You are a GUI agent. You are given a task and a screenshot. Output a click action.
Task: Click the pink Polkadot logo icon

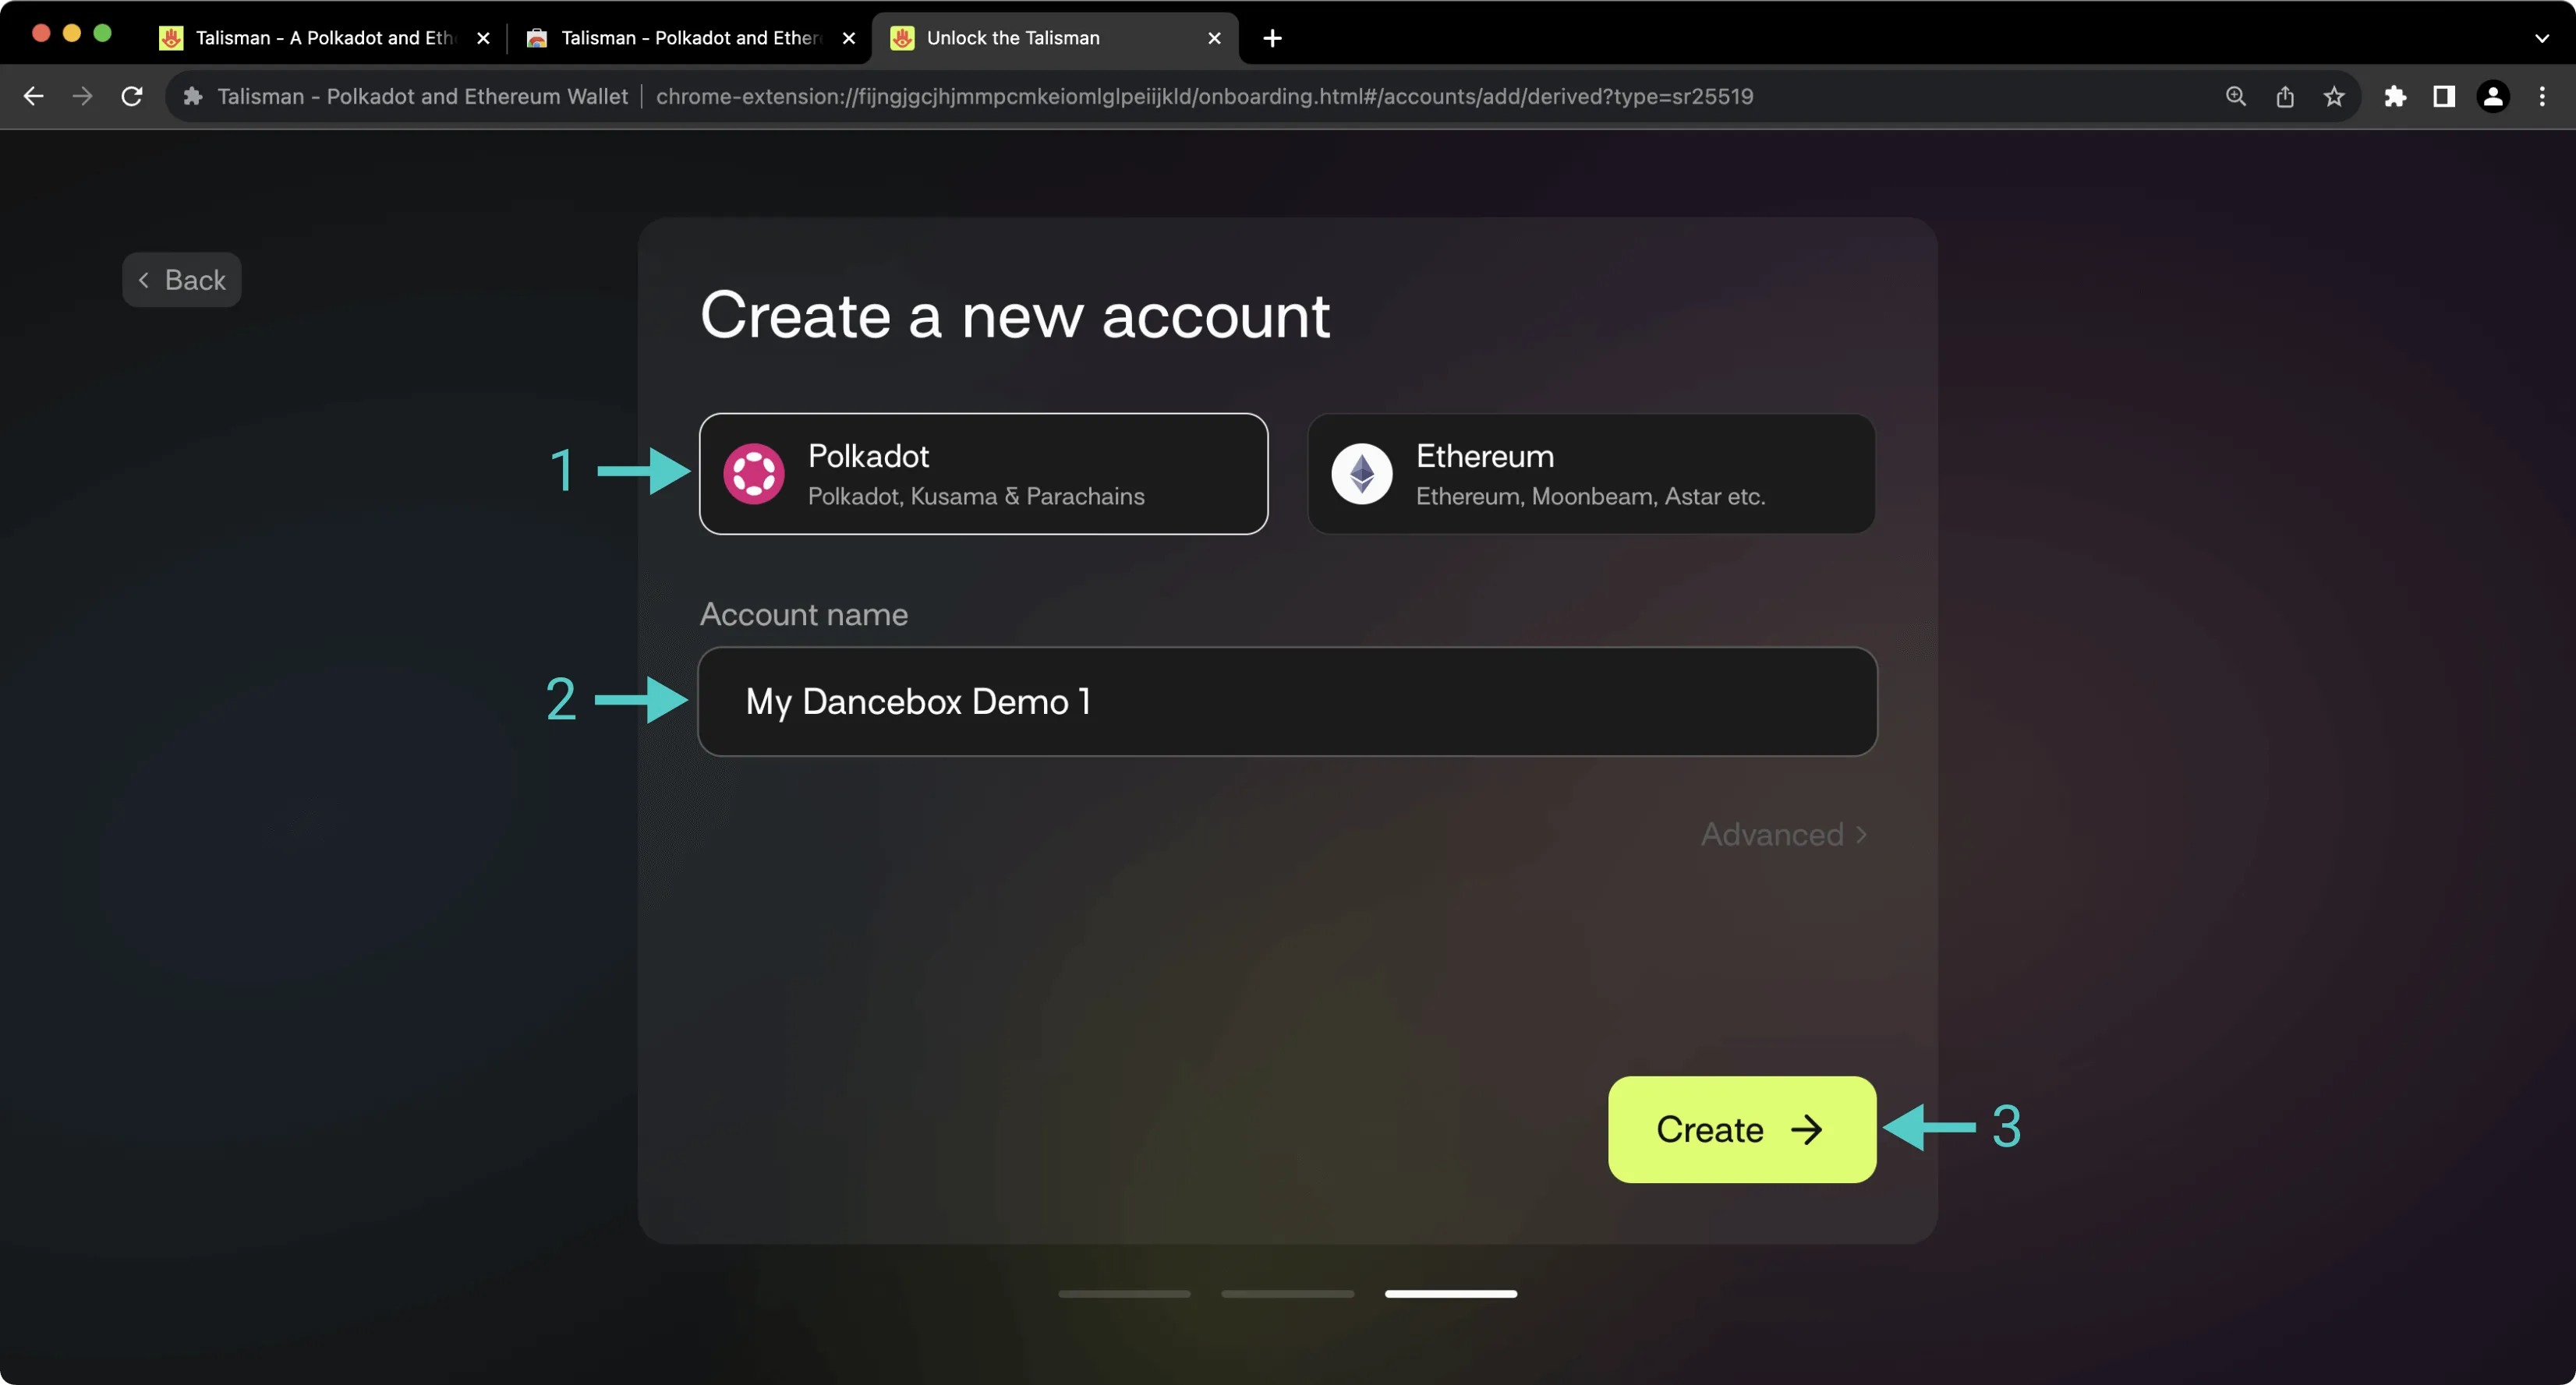[x=754, y=474]
